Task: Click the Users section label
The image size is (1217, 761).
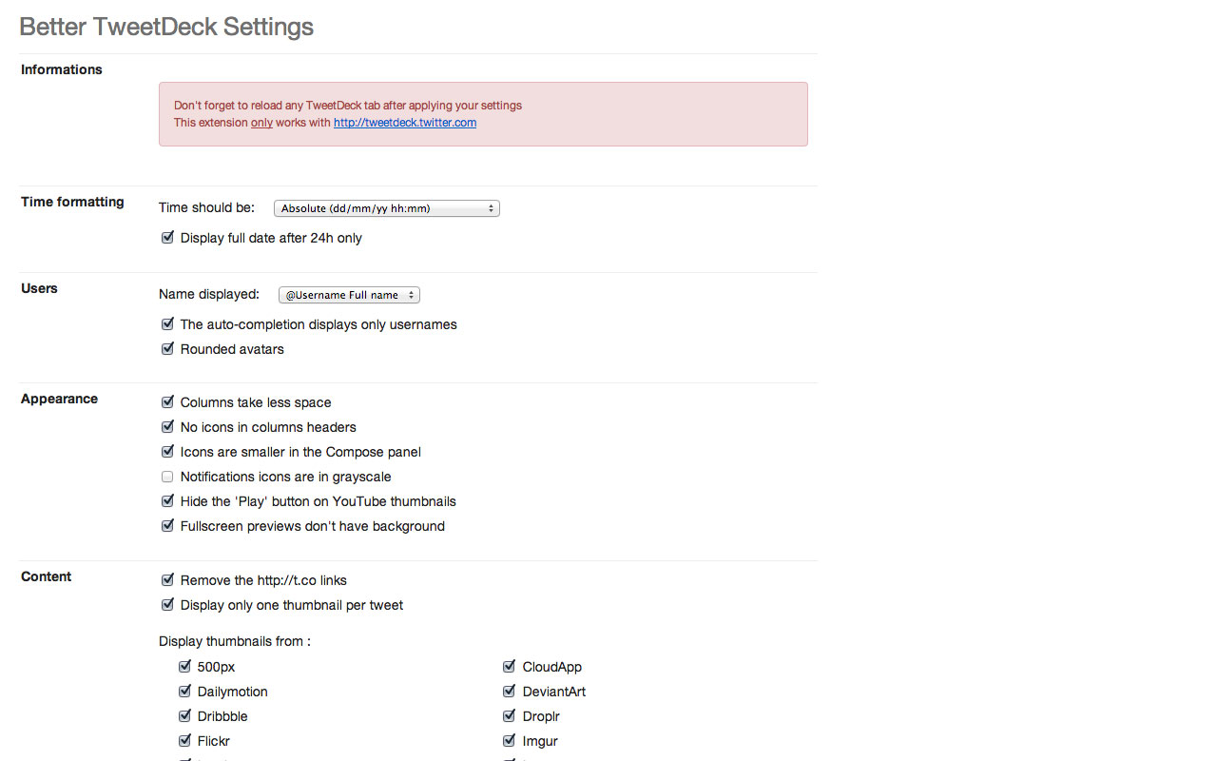Action: 39,288
